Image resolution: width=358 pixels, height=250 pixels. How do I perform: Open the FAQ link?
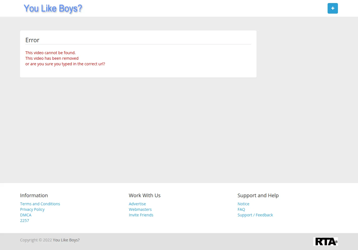pyautogui.click(x=241, y=209)
